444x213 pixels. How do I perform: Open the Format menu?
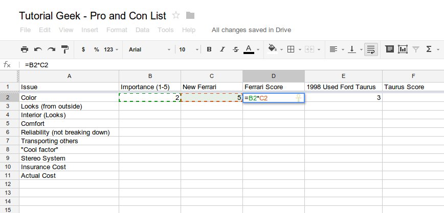(117, 30)
